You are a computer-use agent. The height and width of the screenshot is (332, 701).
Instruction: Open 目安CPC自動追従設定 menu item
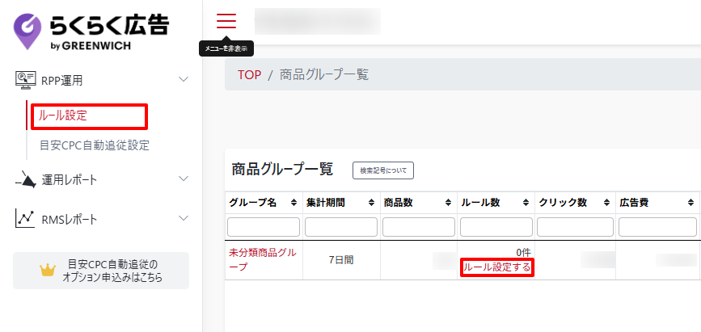pyautogui.click(x=94, y=146)
